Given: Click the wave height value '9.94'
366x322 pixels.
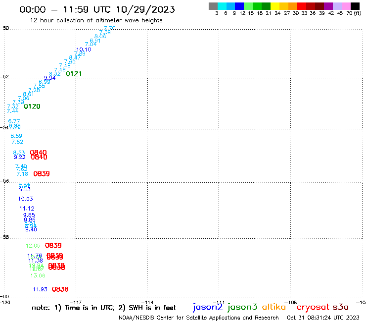Looking at the screenshot, I should (x=50, y=78).
